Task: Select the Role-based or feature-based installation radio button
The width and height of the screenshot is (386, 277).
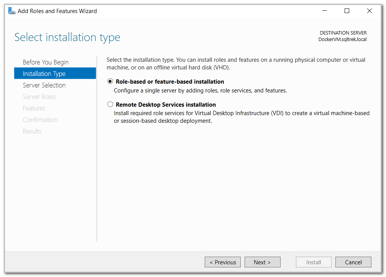Action: (110, 81)
